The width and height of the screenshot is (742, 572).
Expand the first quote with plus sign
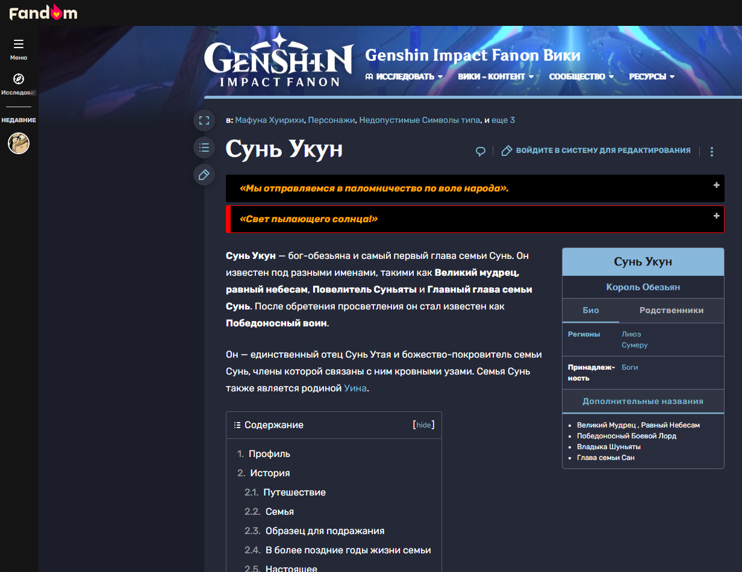pos(717,185)
